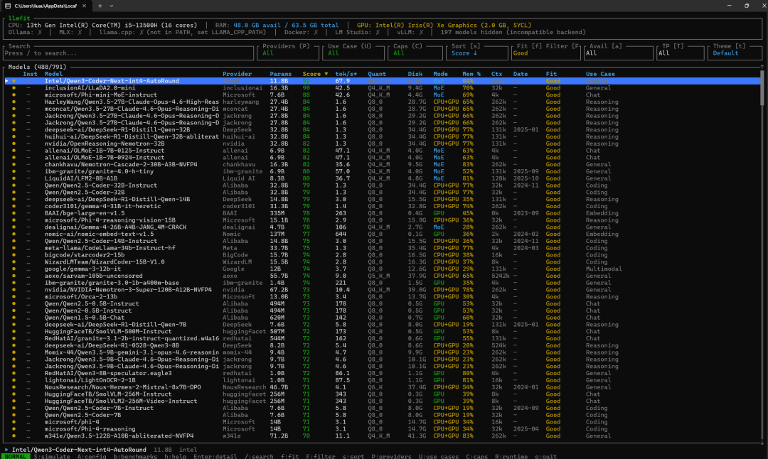Click the Score column sort arrow
This screenshot has width=768, height=459.
pos(326,74)
